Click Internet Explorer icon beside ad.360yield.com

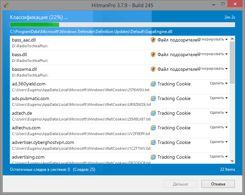coord(153,84)
